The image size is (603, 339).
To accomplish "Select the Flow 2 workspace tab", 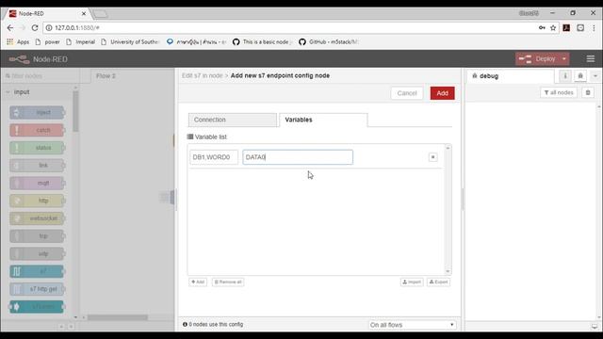I will click(x=106, y=76).
